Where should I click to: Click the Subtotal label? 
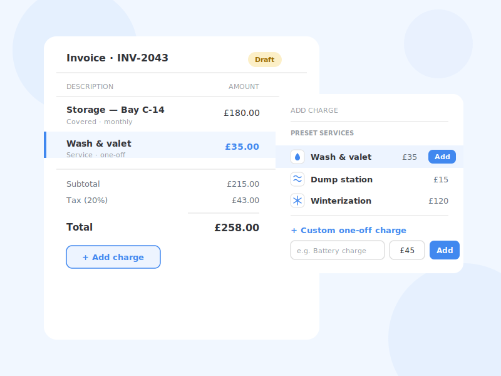[x=83, y=184]
